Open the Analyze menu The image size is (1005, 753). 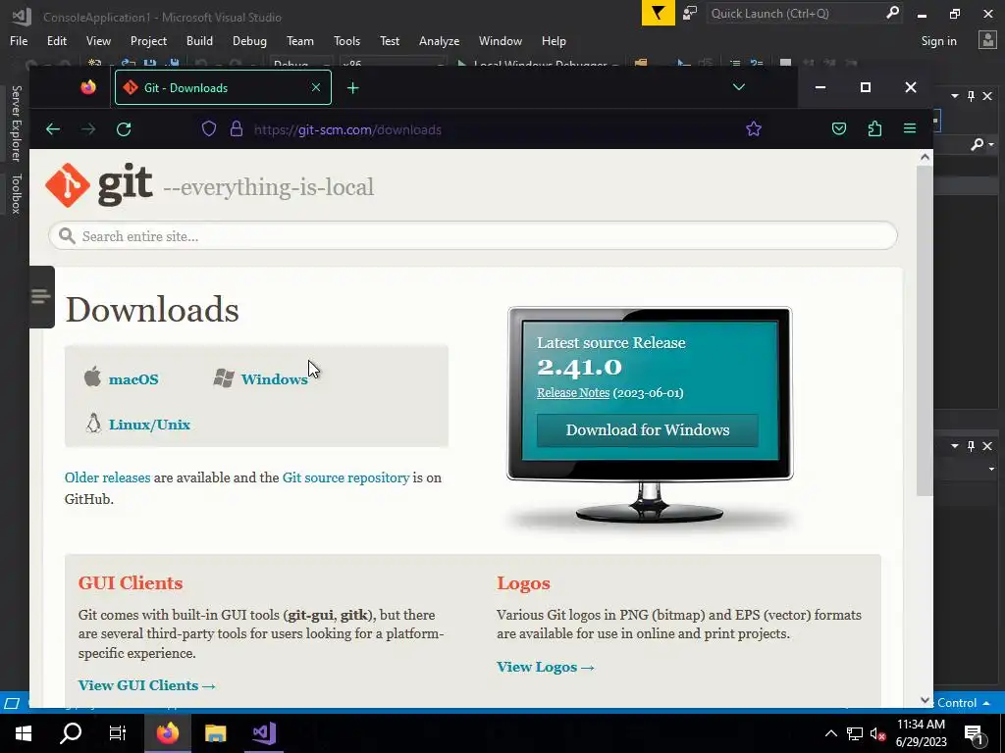439,41
